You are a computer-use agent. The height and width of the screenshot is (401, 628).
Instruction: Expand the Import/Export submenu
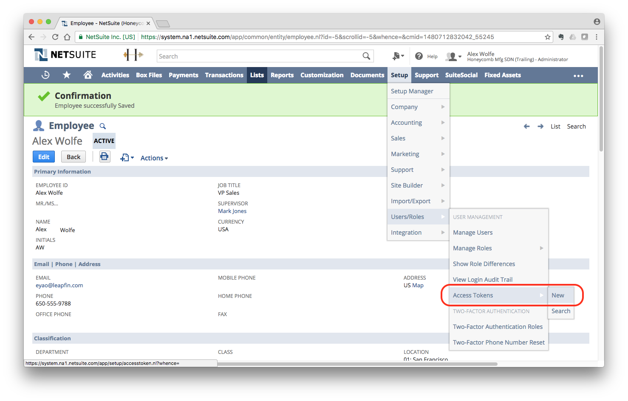click(x=418, y=201)
